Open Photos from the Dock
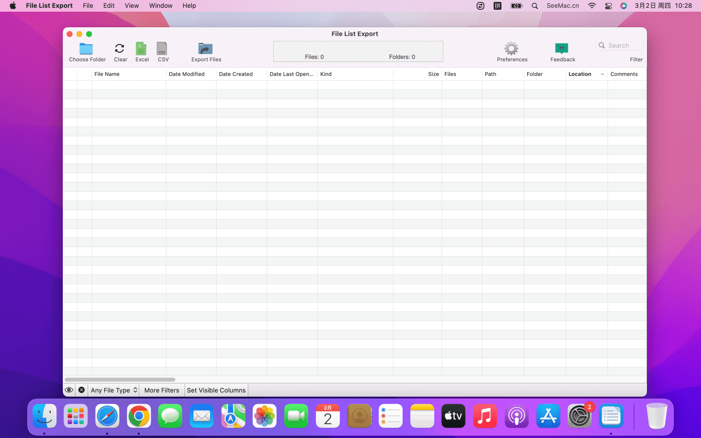The image size is (701, 438). 265,416
